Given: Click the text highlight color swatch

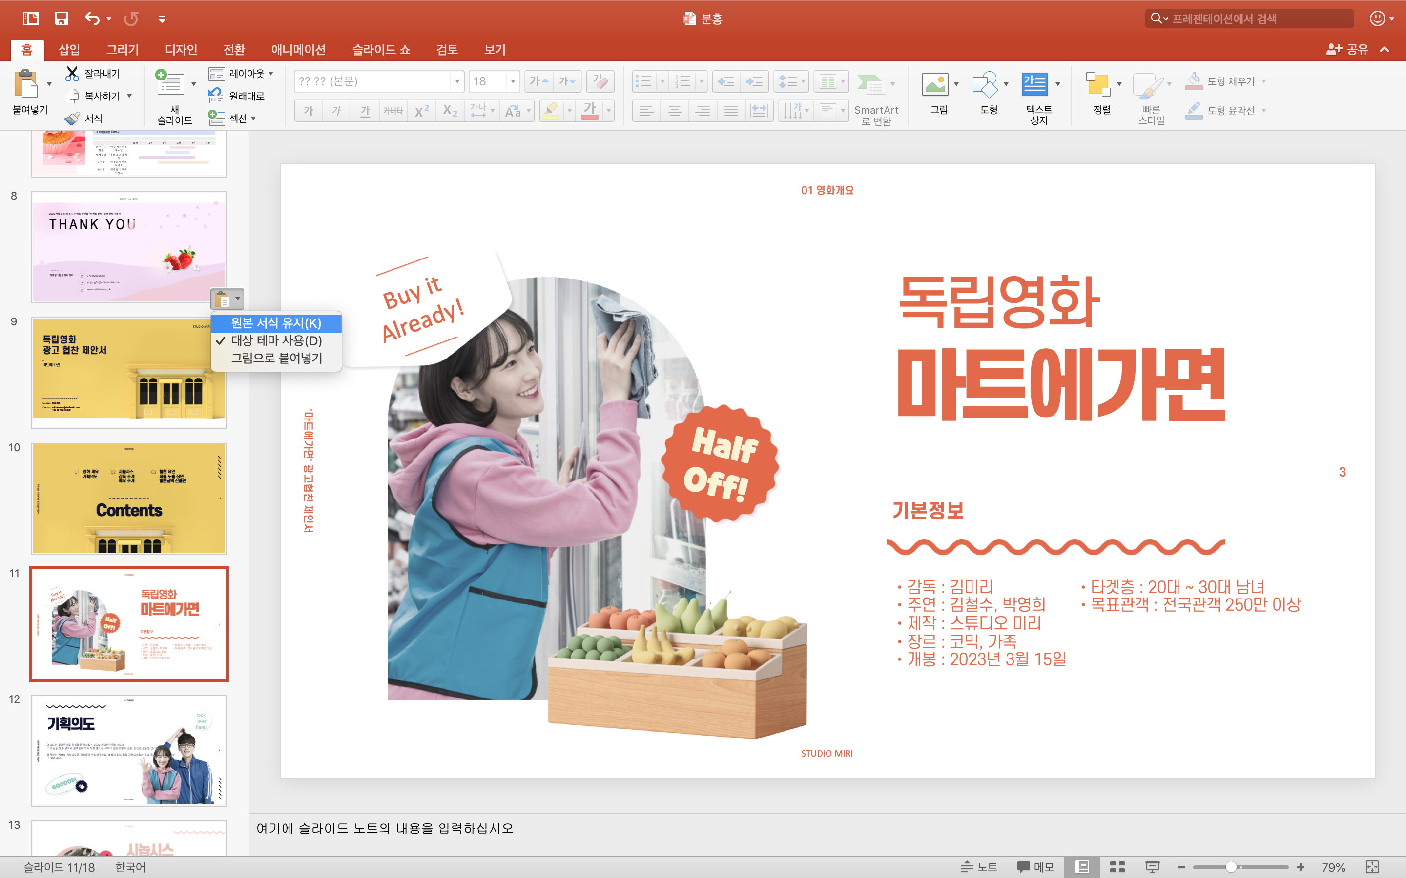Looking at the screenshot, I should point(551,110).
